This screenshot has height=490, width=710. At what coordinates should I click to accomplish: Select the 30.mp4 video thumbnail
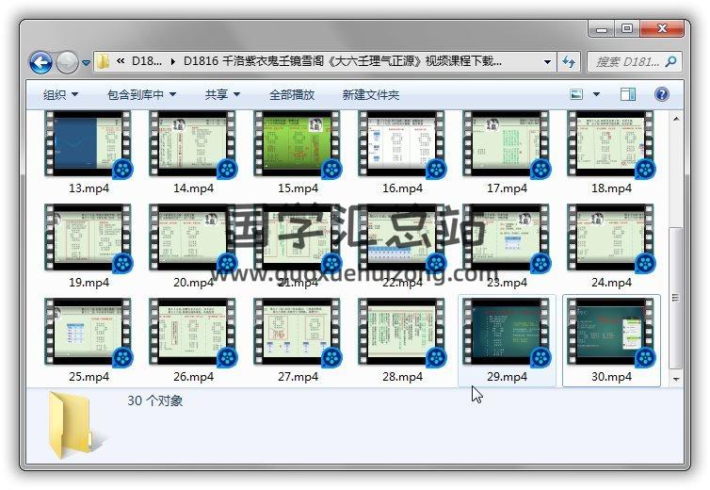[611, 333]
